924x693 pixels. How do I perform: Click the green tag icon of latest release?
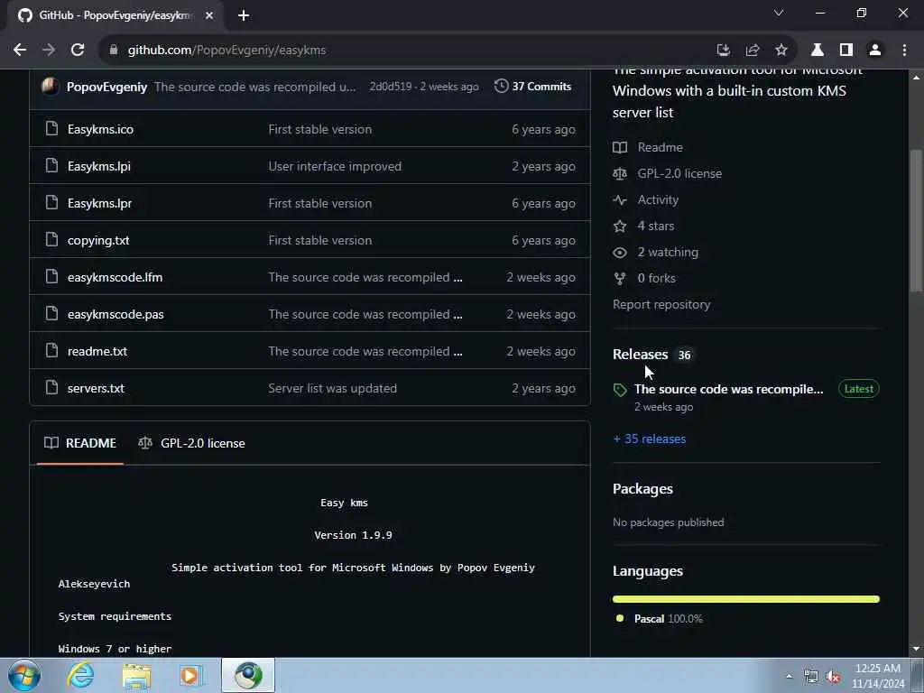pyautogui.click(x=620, y=390)
